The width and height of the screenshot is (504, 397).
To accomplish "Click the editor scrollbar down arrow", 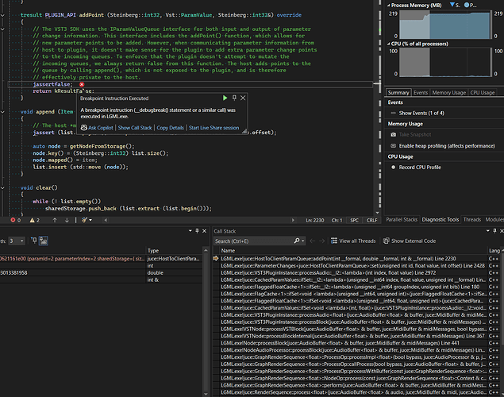I will (x=377, y=213).
